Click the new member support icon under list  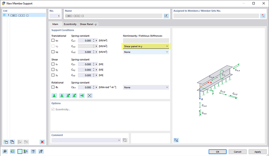(x=6, y=142)
